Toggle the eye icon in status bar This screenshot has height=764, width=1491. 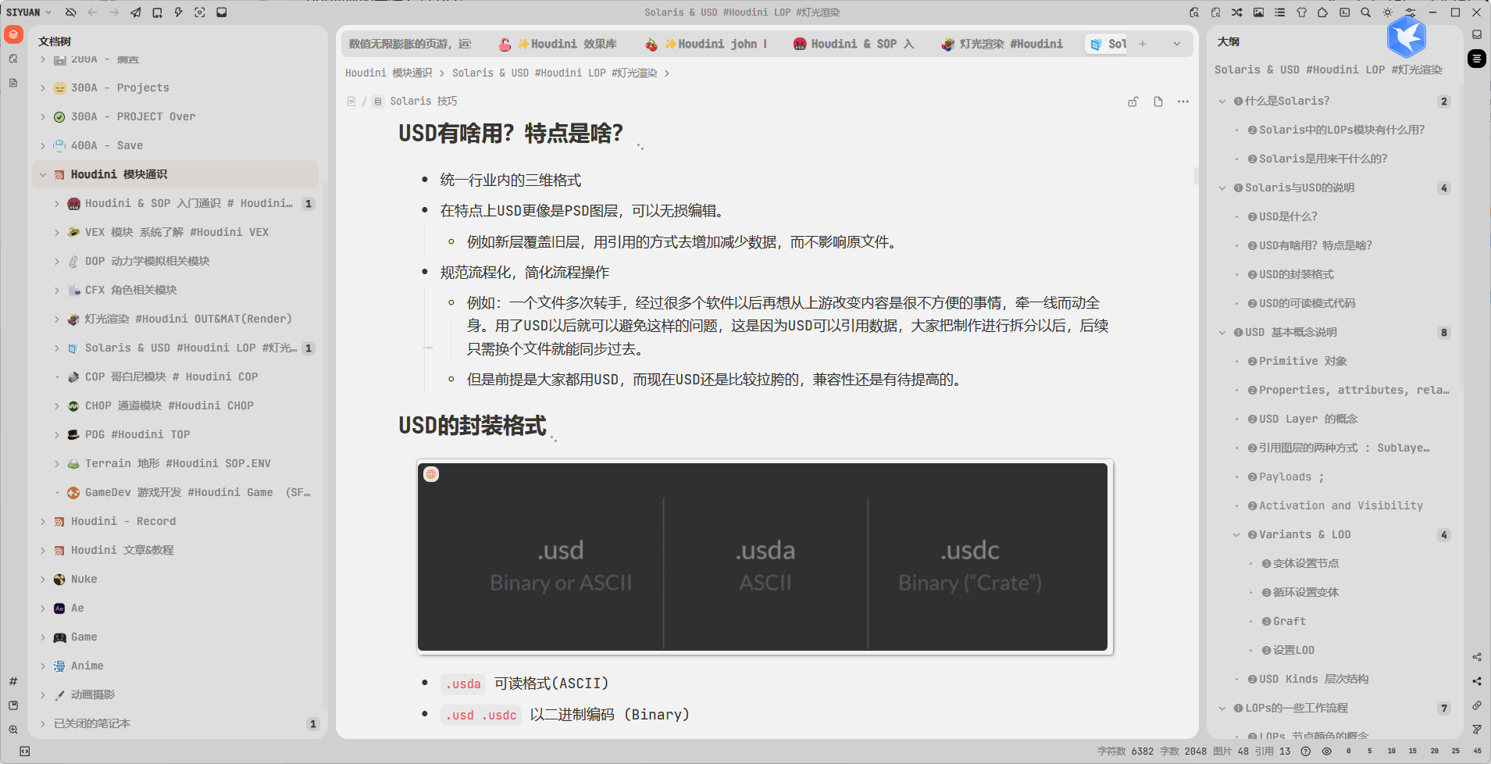click(x=1326, y=751)
